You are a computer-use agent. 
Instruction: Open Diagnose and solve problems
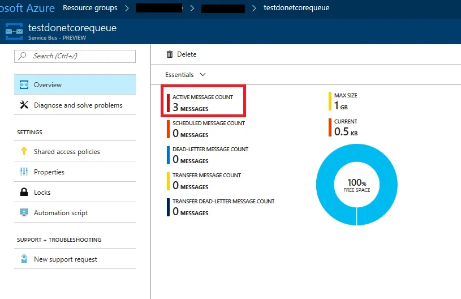click(x=75, y=105)
